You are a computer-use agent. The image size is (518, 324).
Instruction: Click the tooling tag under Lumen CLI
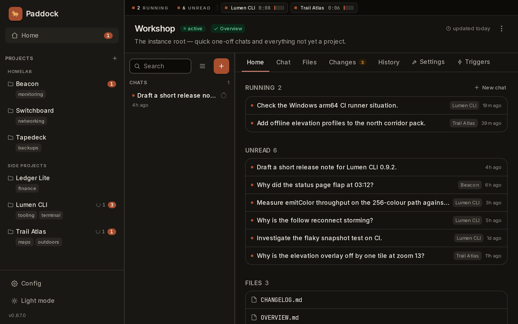(x=26, y=215)
